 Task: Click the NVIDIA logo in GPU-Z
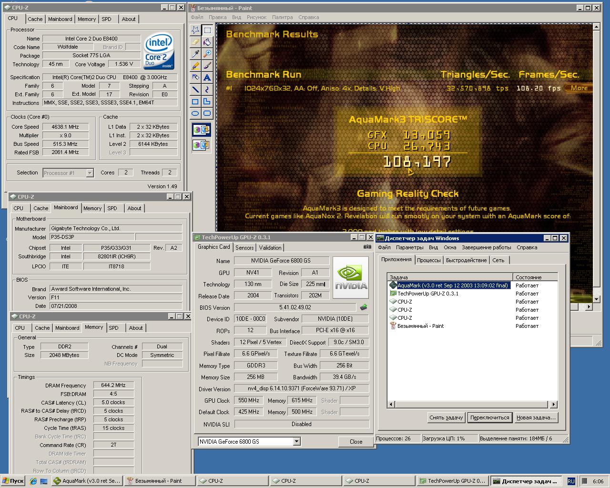351,278
